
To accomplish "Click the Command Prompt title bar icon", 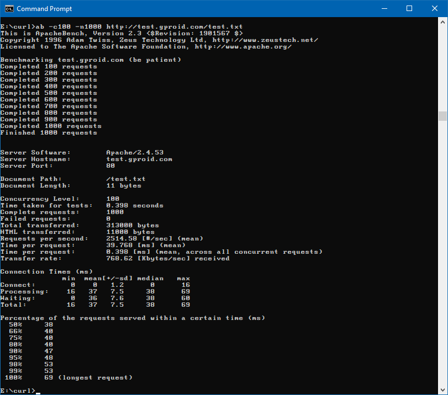I will coord(9,9).
